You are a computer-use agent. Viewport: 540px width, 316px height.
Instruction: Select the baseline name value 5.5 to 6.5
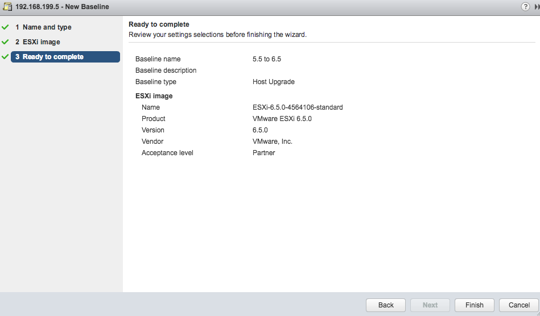point(266,59)
